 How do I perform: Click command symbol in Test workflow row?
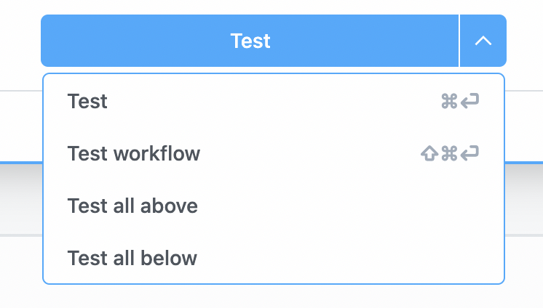coord(449,154)
